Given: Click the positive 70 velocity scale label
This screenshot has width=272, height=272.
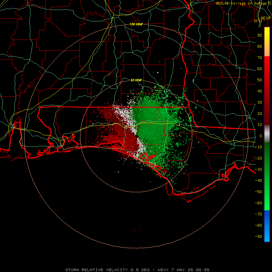Looking at the screenshot, I should (x=260, y=58).
